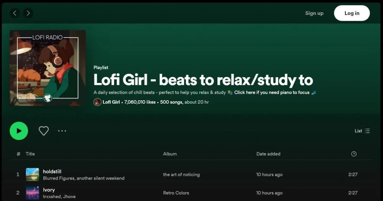Open the Ivory track cover art
Viewport: 383px width, 201px height.
33,193
